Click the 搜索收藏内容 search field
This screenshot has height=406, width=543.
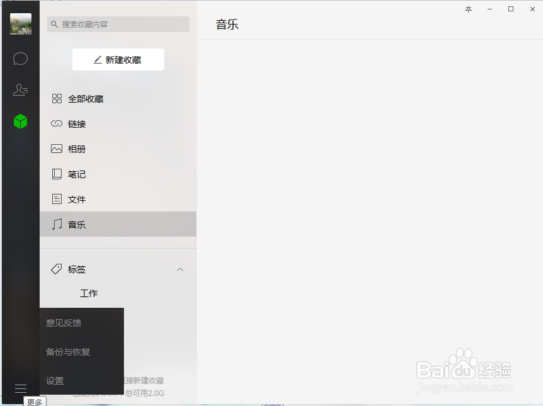[x=118, y=24]
